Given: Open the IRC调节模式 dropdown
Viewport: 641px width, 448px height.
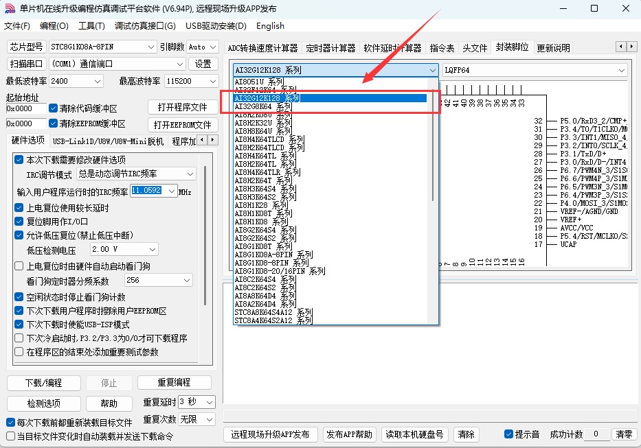Looking at the screenshot, I should click(x=136, y=174).
